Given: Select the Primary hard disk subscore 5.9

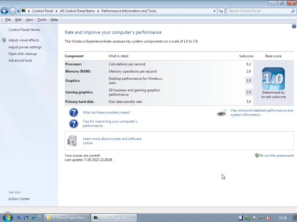Looking at the screenshot, I should point(249,101).
